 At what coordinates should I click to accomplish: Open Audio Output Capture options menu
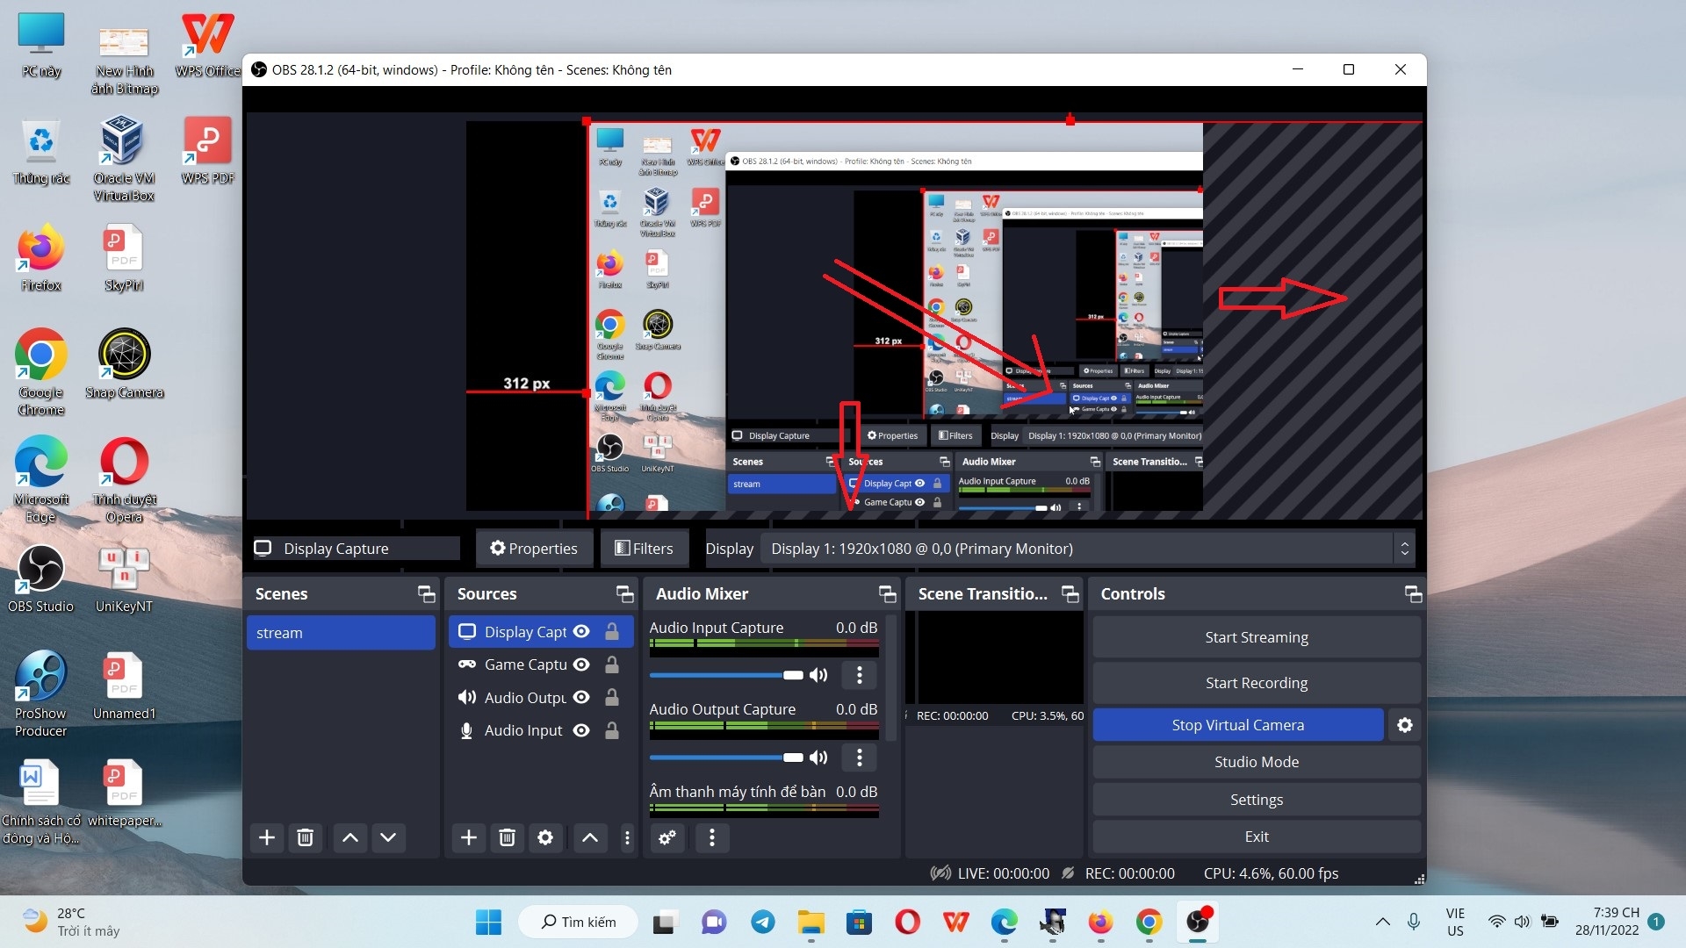click(x=859, y=757)
